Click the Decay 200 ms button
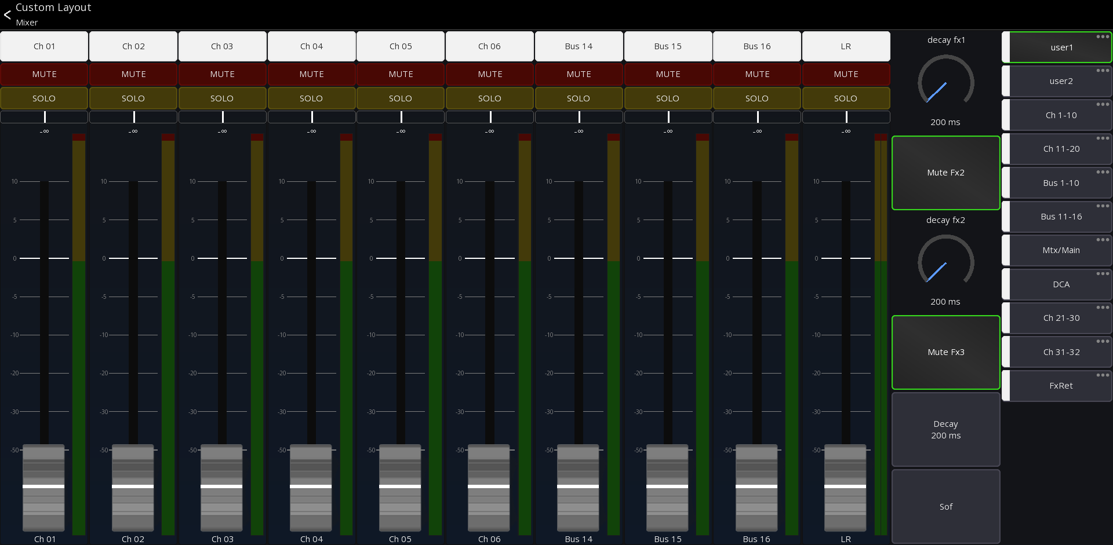Viewport: 1113px width, 545px height. 945,430
